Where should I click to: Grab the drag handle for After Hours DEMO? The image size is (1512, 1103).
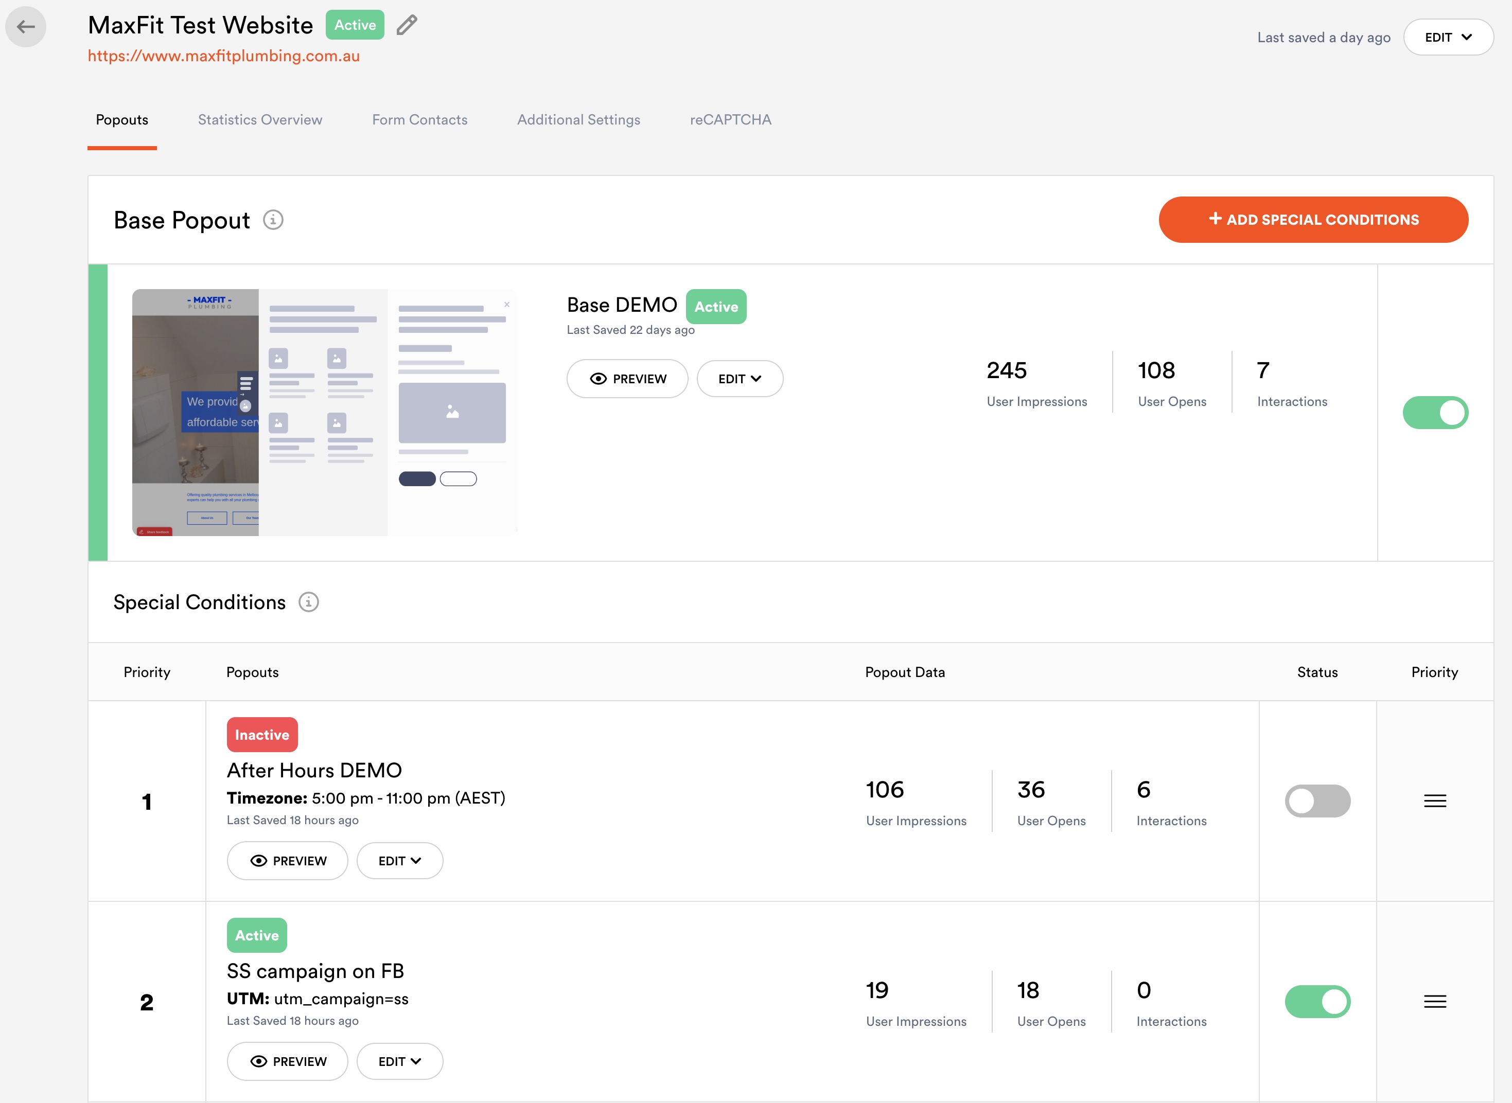(1434, 800)
